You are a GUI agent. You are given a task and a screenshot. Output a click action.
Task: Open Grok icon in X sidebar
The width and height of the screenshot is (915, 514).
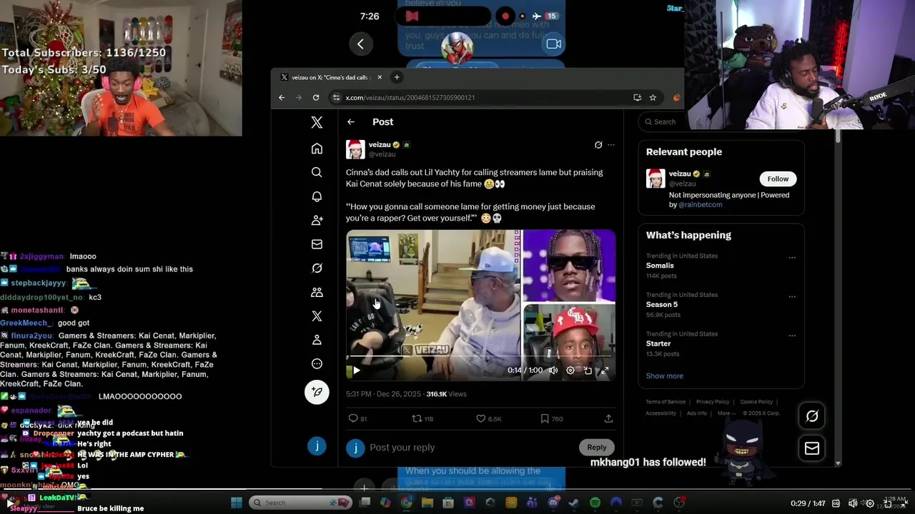(x=317, y=268)
